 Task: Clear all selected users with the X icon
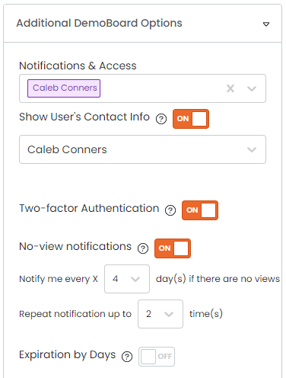click(x=230, y=88)
